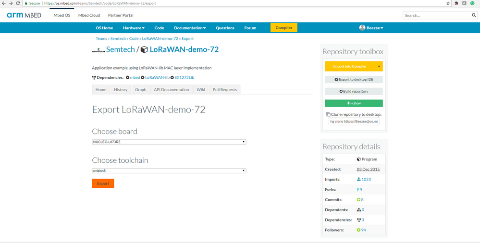Screen dimensions: 480x243
Task: Click the 8 commits link
Action: 362,200
